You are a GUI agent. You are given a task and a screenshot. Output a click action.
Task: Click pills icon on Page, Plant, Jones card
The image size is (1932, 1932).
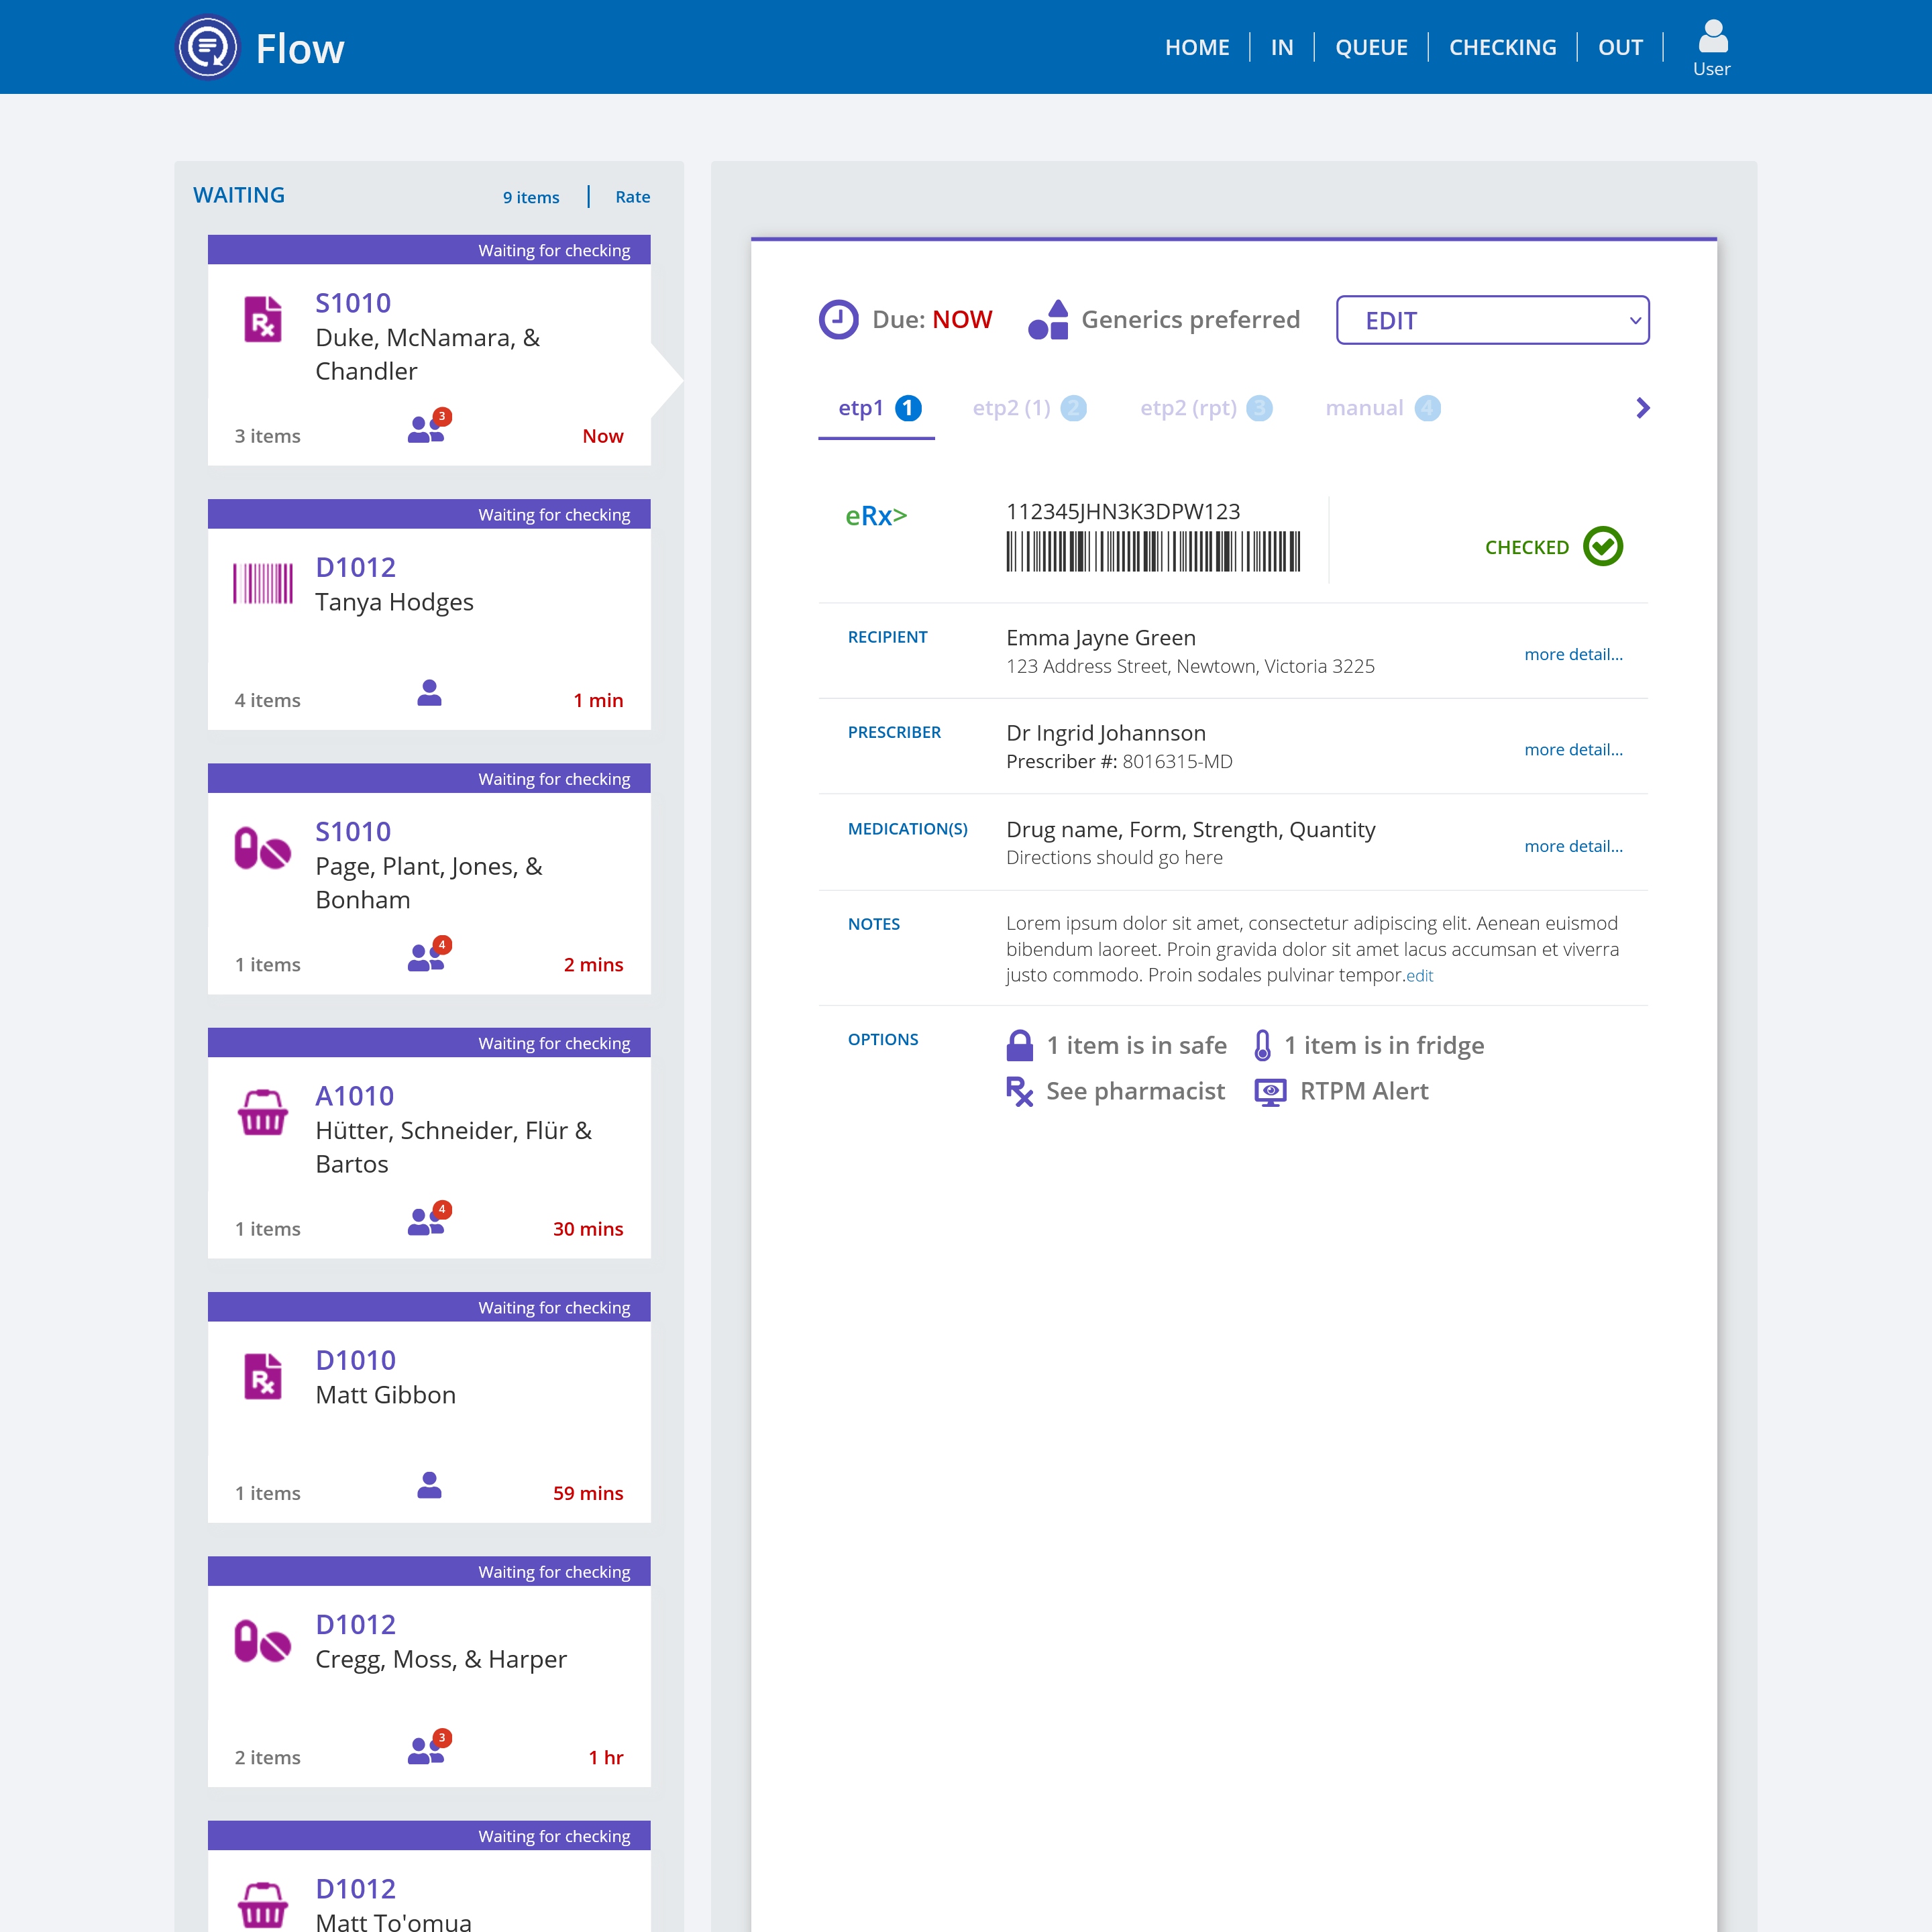point(263,848)
